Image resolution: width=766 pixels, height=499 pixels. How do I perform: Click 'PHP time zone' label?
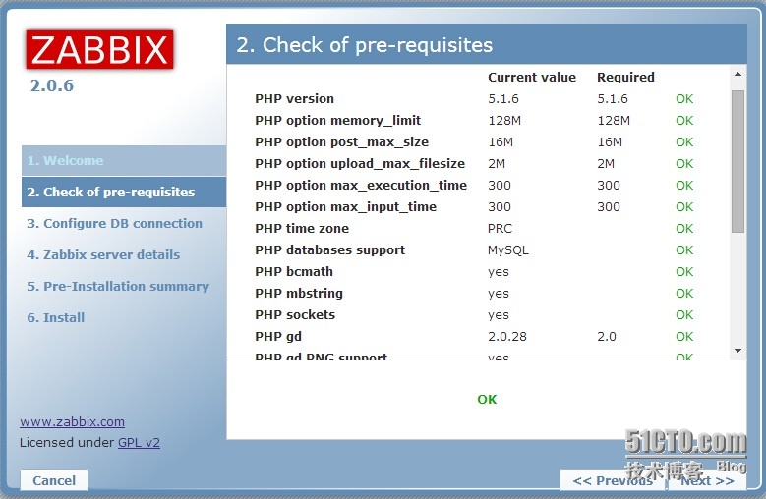pyautogui.click(x=302, y=228)
